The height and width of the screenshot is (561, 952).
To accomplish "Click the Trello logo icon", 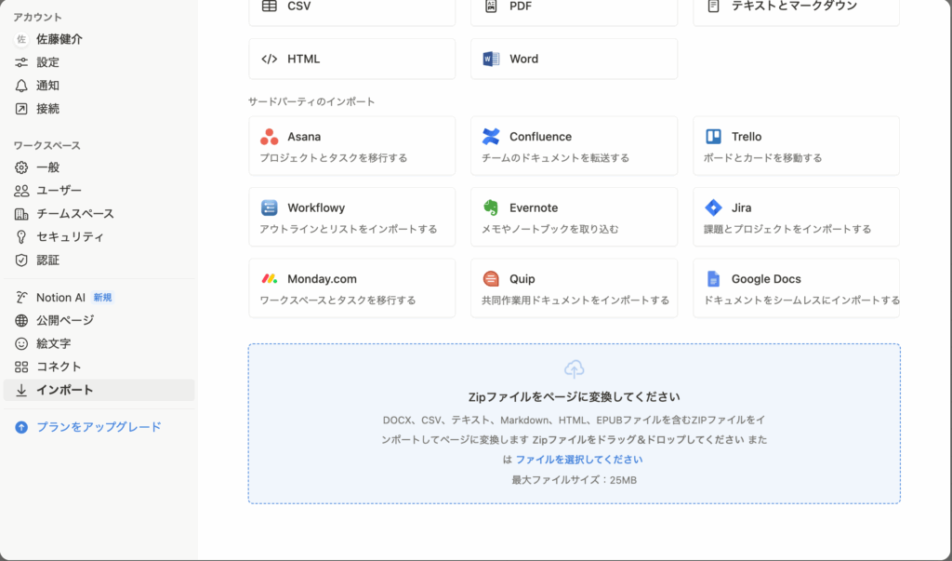I will [x=713, y=137].
